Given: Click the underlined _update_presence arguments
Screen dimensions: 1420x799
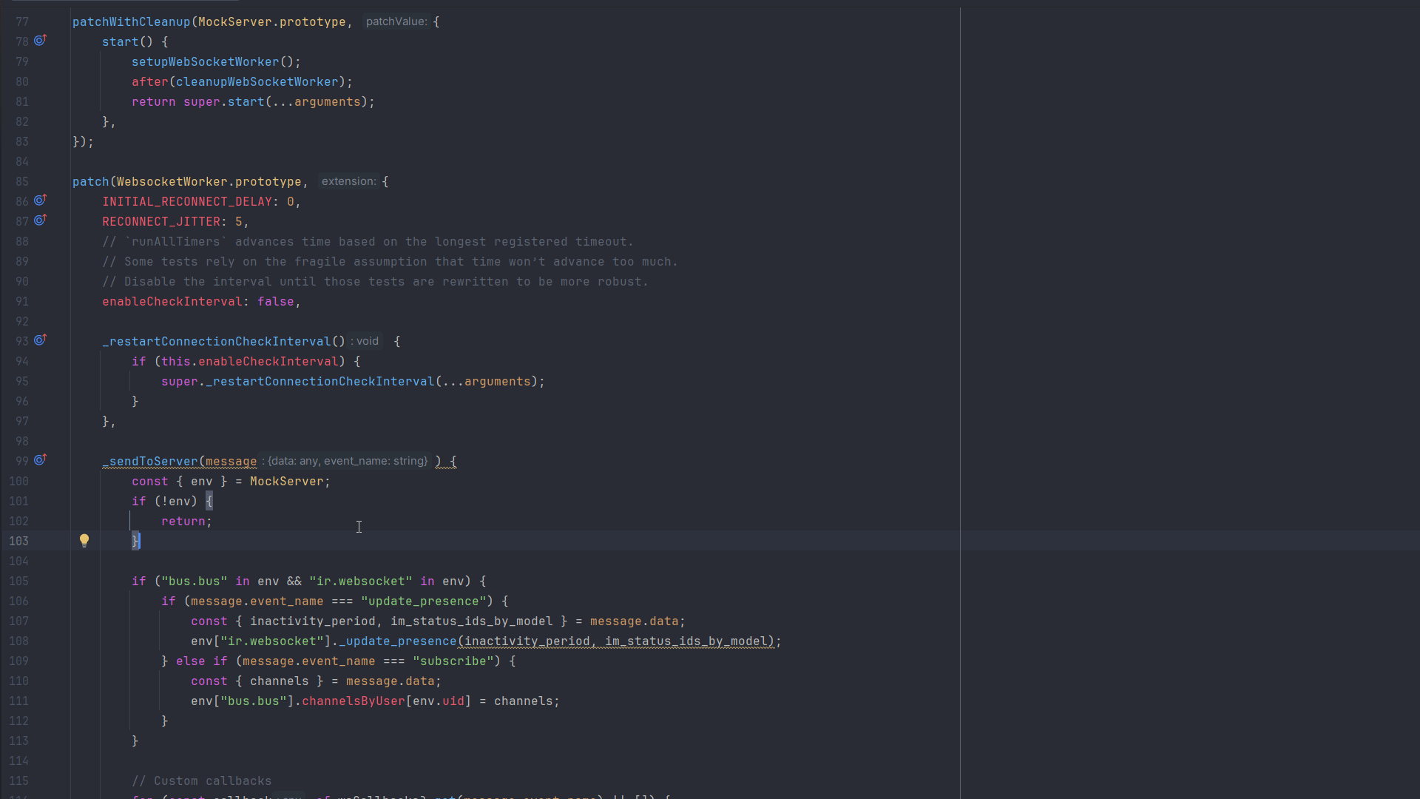Looking at the screenshot, I should (x=616, y=641).
